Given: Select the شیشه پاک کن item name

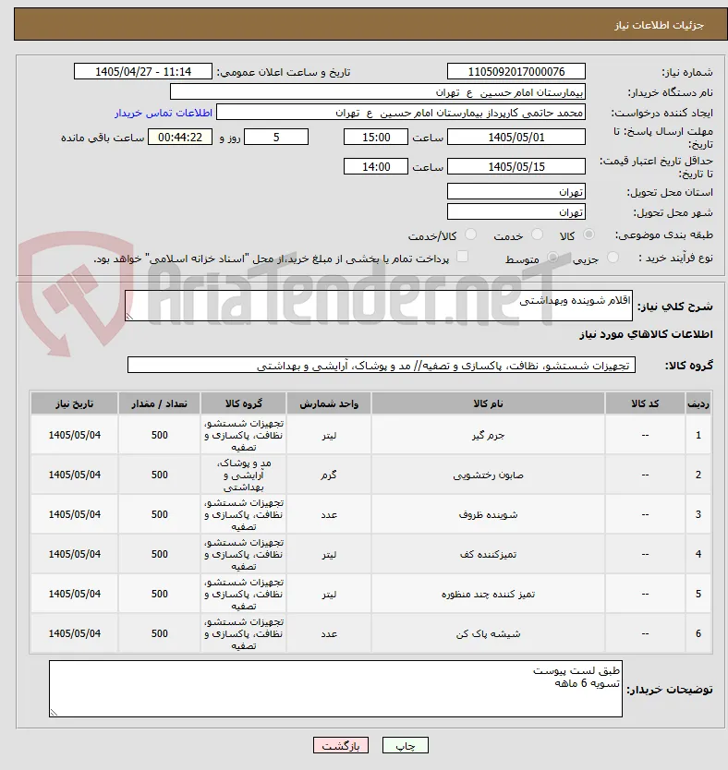Looking at the screenshot, I should pyautogui.click(x=488, y=634).
